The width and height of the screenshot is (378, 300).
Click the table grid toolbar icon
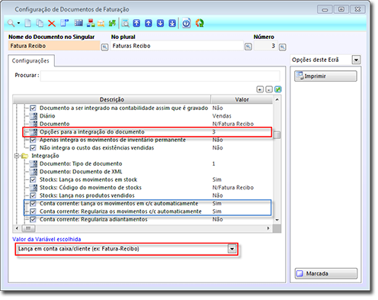pos(78,23)
